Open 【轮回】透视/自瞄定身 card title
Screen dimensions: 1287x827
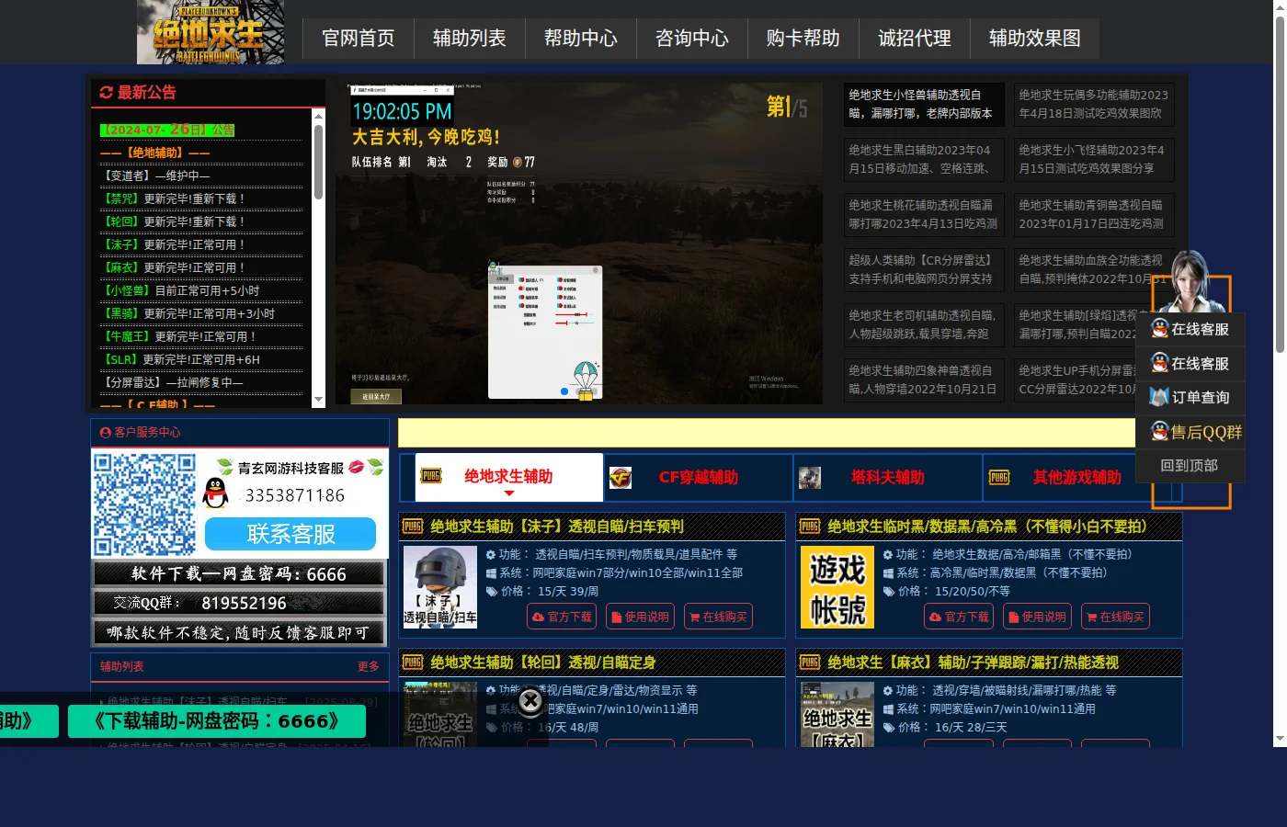click(543, 663)
